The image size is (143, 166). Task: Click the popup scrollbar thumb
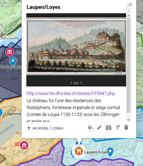point(128,65)
